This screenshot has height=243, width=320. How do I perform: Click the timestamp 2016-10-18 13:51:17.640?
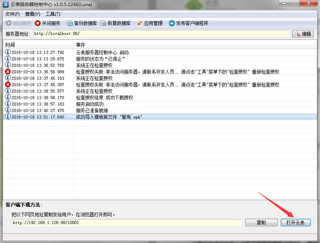point(38,117)
